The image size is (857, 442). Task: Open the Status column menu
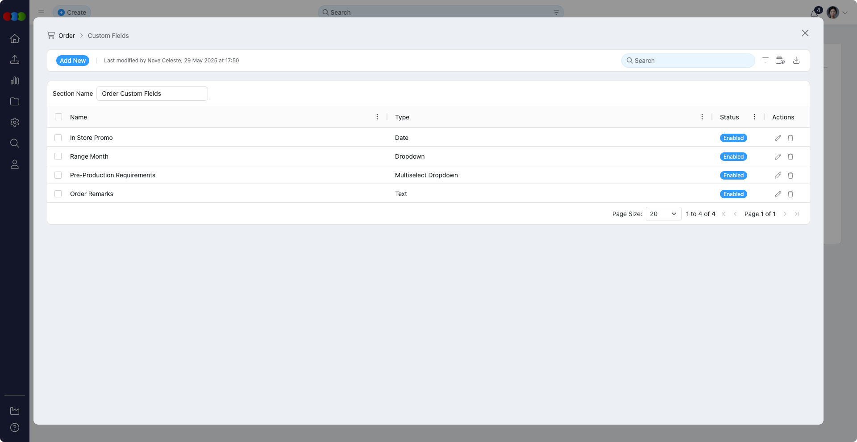coord(754,117)
